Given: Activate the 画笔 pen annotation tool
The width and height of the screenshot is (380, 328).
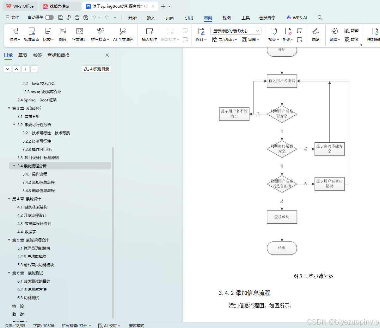Looking at the screenshot, I should point(316,34).
